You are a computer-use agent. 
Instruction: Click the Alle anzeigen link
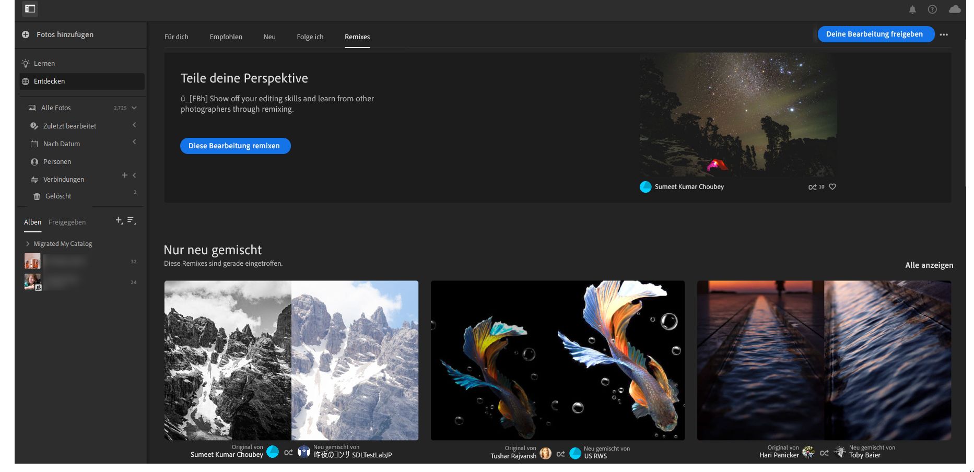coord(929,265)
